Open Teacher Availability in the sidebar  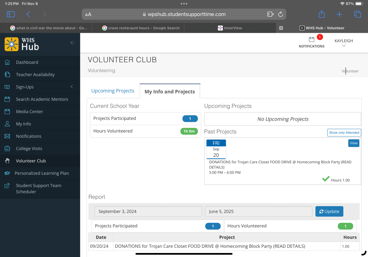35,74
